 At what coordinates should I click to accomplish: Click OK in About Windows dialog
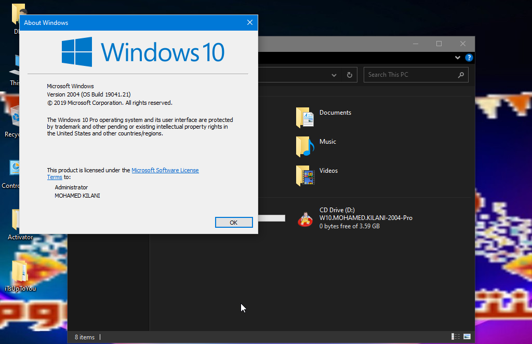[234, 223]
